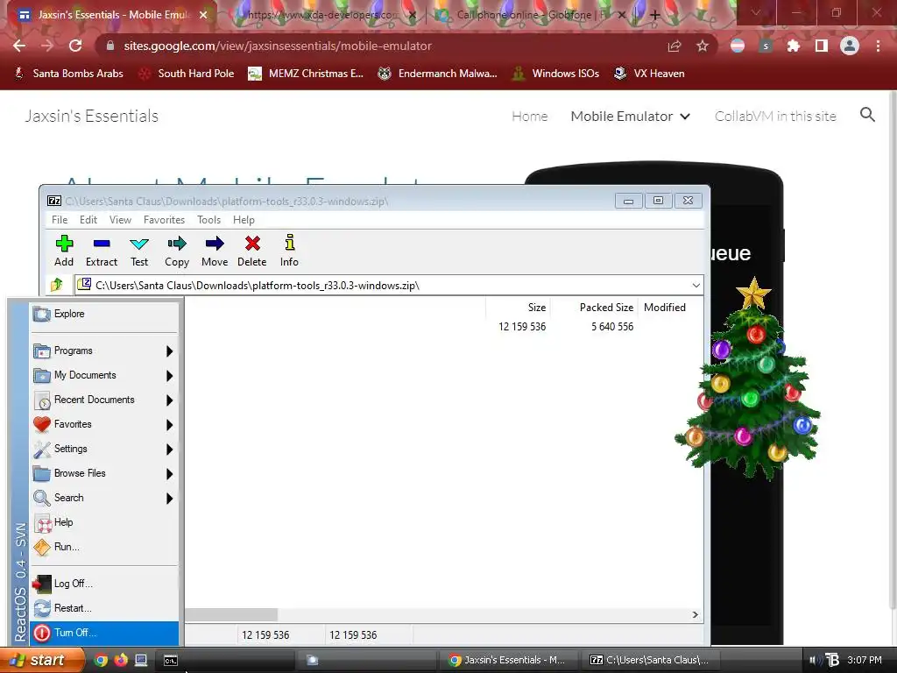Viewport: 897px width, 673px height.
Task: Click the 7-Zip horizontal scrollbar right arrow
Action: point(695,614)
